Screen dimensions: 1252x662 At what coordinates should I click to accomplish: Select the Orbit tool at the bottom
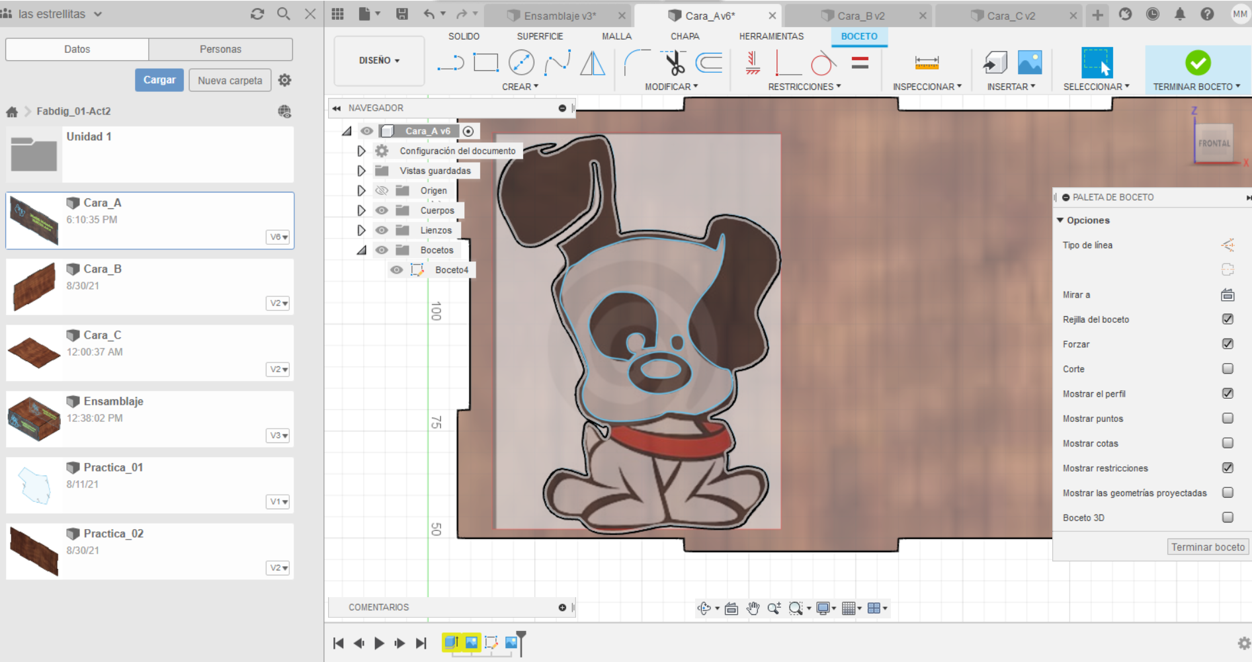(x=705, y=608)
